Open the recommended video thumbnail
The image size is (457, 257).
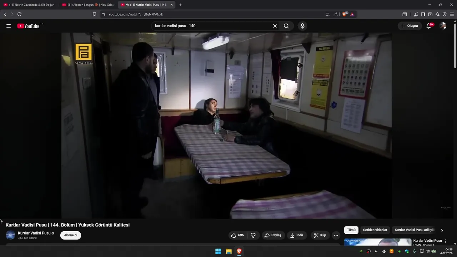[378, 242]
